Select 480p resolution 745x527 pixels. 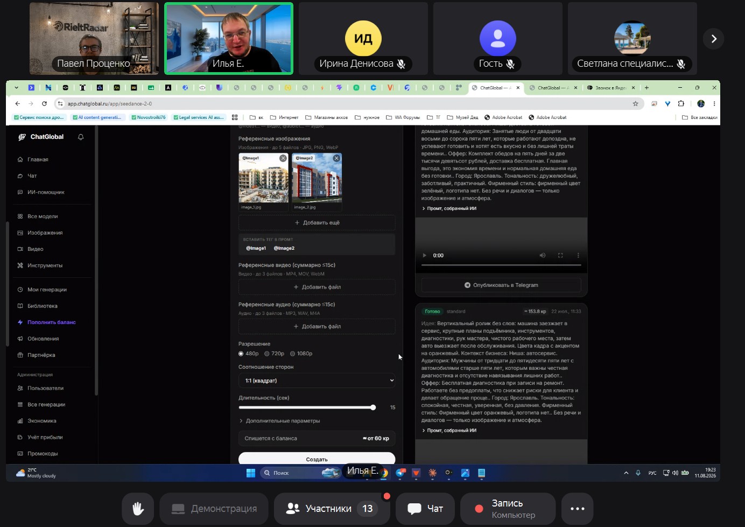(x=241, y=354)
